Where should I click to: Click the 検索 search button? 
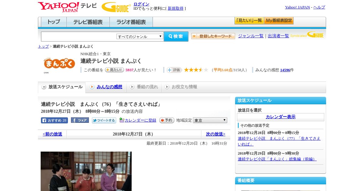tap(176, 36)
